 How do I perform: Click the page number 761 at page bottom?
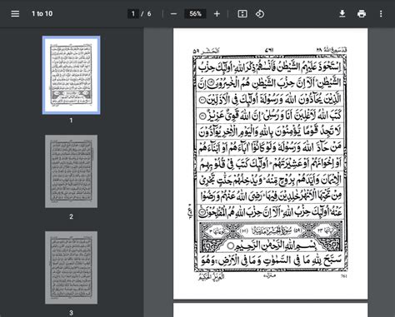pos(343,276)
